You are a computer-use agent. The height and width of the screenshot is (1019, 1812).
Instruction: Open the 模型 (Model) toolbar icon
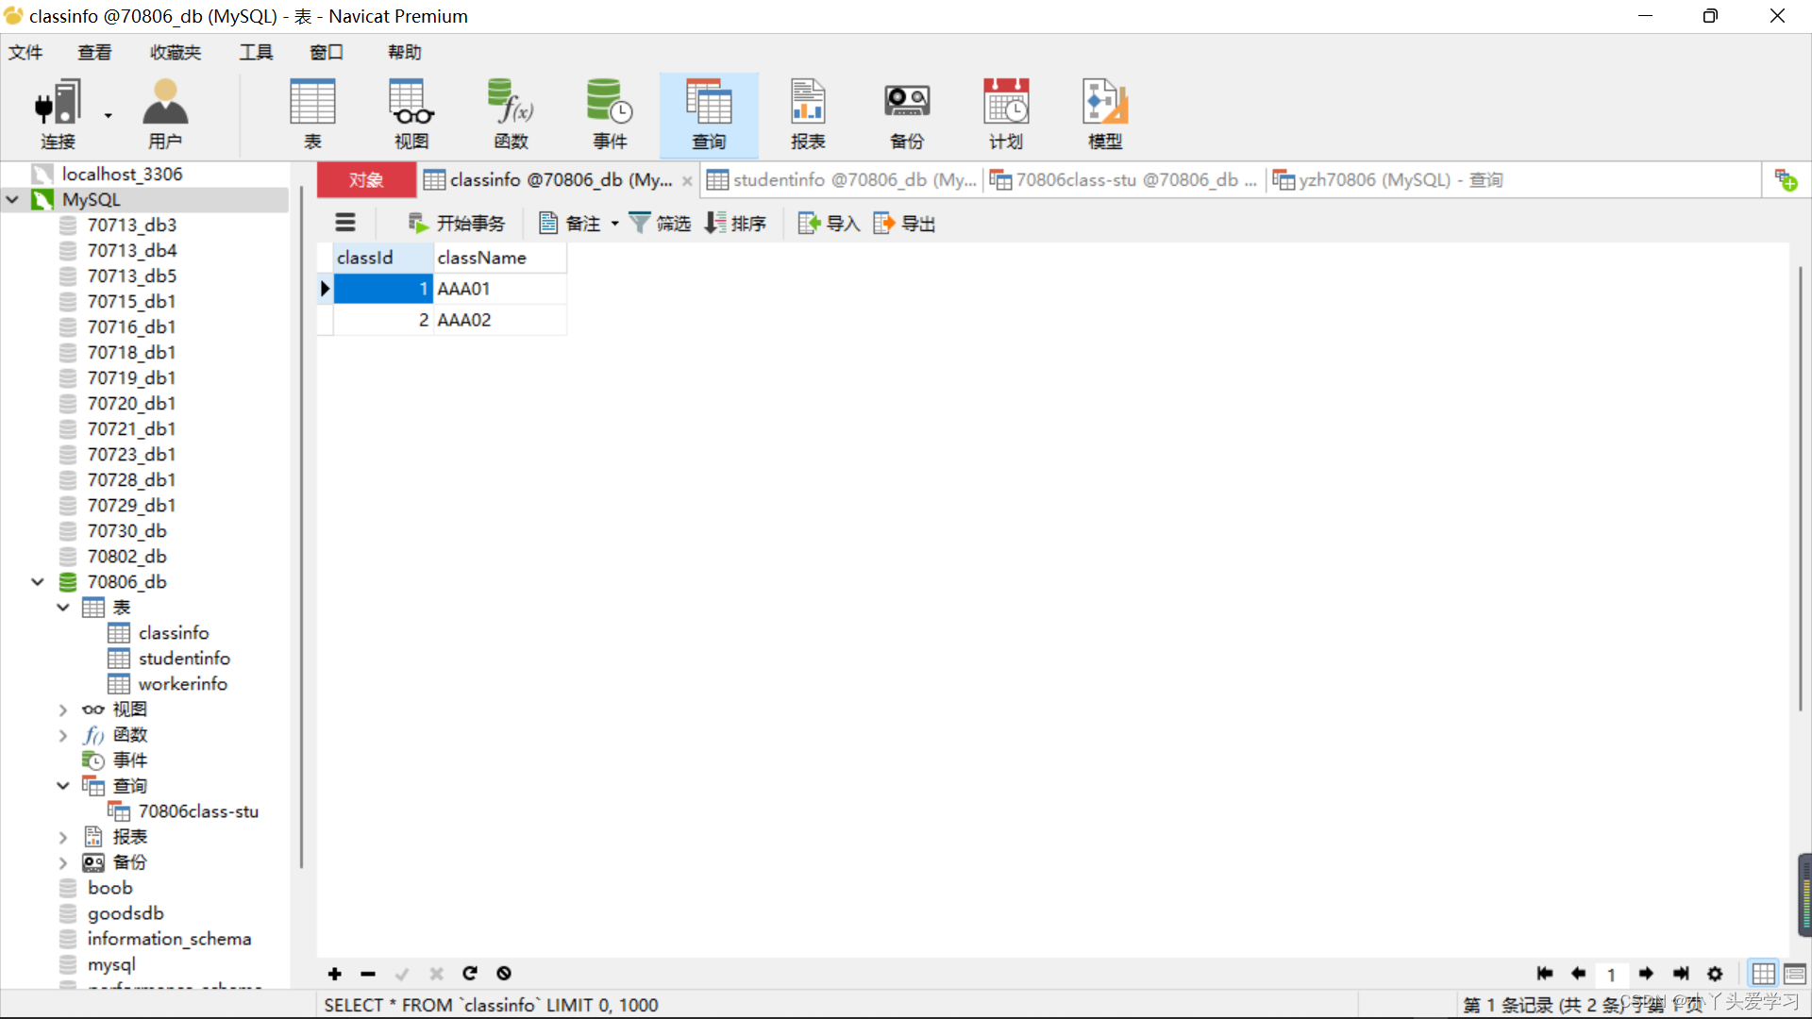pyautogui.click(x=1105, y=114)
